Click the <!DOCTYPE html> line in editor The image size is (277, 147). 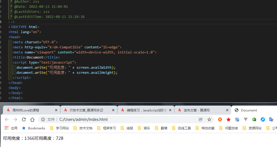24,27
